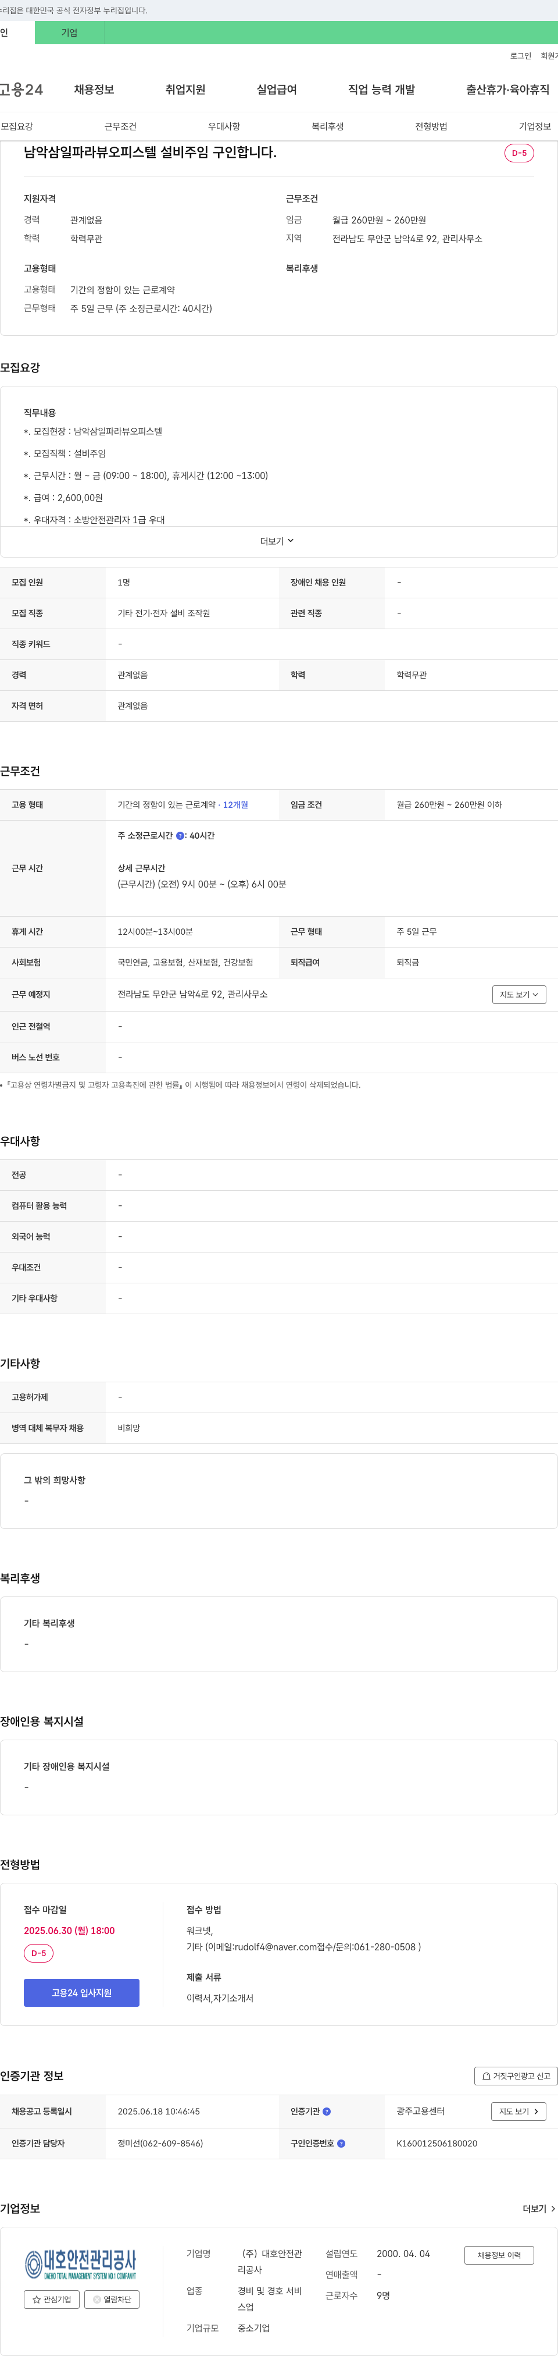Click the 구인인증번호 value K160012506180020
Screen dimensions: 558x2356
pos(437,2143)
